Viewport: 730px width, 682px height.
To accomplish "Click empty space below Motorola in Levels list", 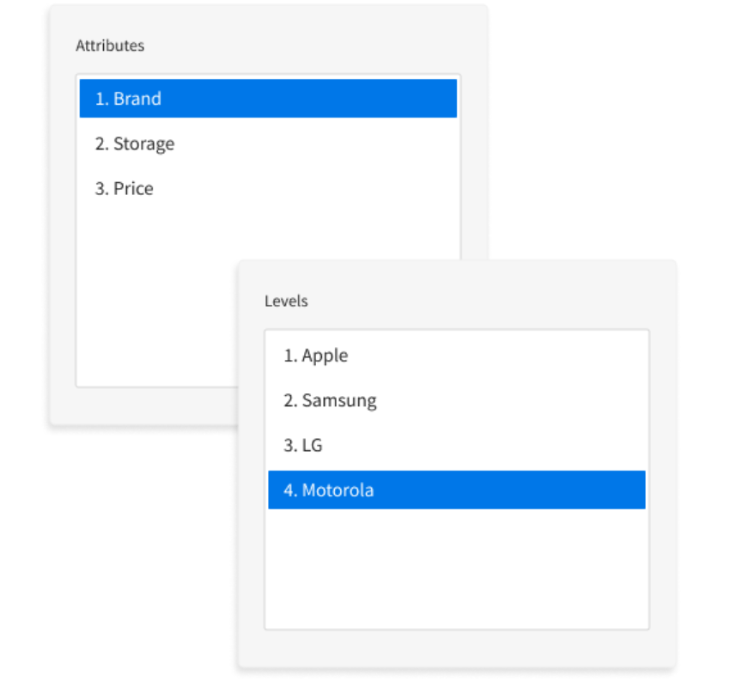I will (455, 567).
